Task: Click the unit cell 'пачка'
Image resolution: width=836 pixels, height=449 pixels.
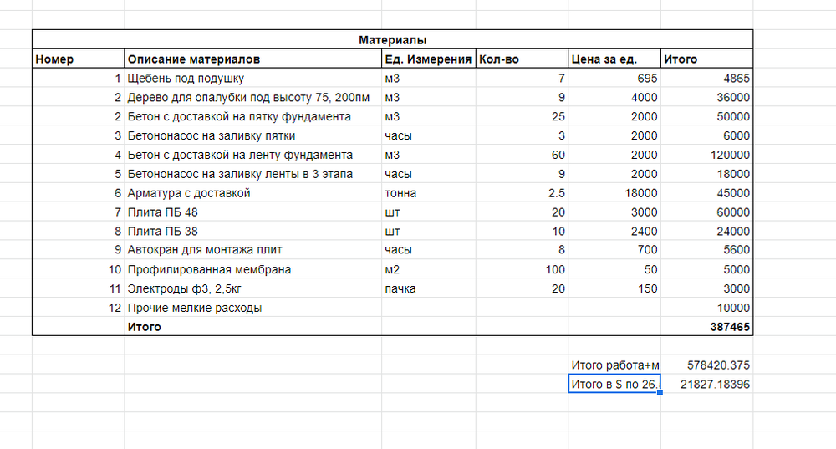Action: click(429, 288)
